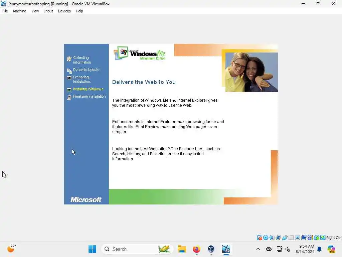Click the hard disk activity status icon
Screen dimensions: 342x257
click(x=259, y=238)
